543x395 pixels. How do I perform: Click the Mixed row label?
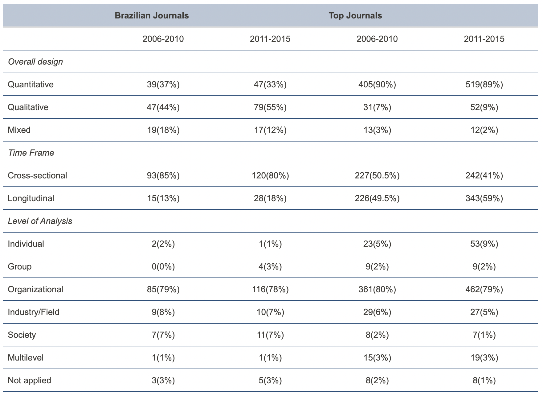click(x=19, y=130)
